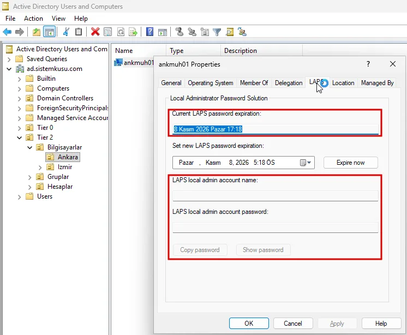Viewport: 407px width, 335px height.
Task: Click the Expire now button
Action: click(x=350, y=163)
